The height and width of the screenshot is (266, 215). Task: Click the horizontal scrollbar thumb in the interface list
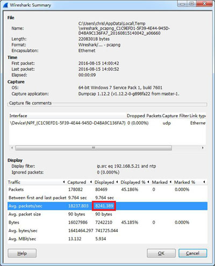[x=94, y=148]
